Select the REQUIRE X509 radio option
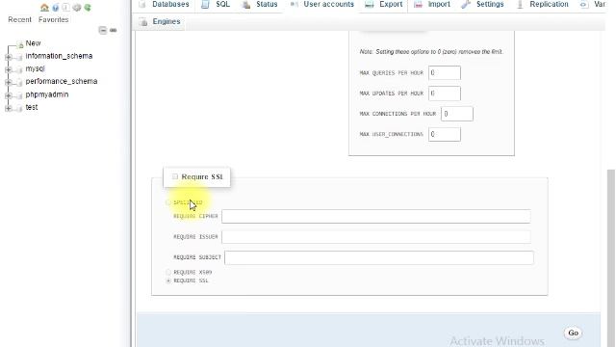616x347 pixels. [168, 272]
